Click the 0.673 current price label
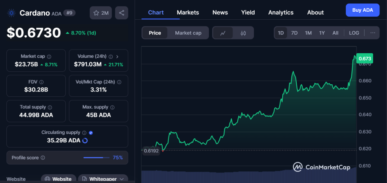The image size is (387, 183). [365, 59]
